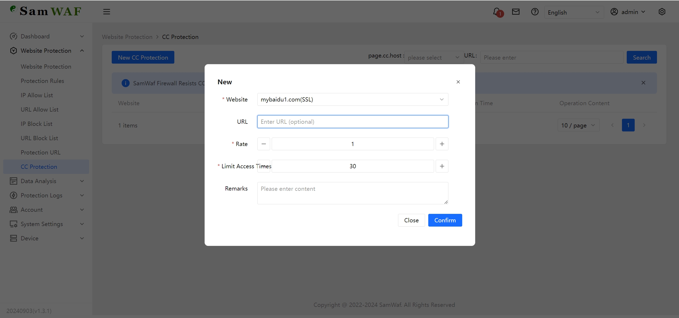Focus the Enter URL optional field
Screen dimensions: 679x318
click(352, 122)
